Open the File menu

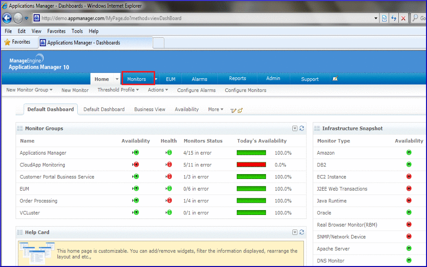tap(8, 31)
